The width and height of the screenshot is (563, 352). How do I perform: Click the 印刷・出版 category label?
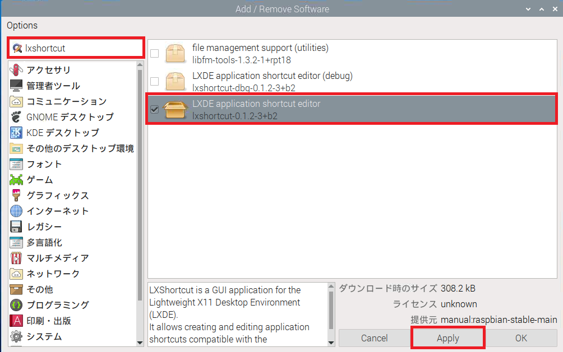tap(49, 321)
